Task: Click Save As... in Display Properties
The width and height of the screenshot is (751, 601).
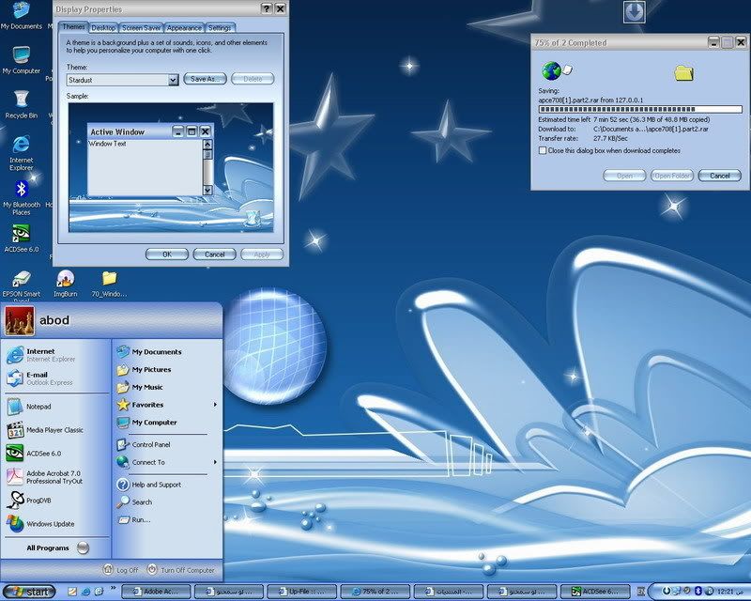Action: (x=205, y=79)
